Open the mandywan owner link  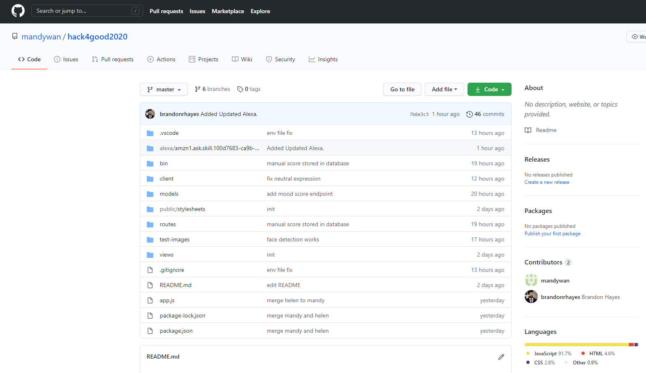tap(41, 37)
